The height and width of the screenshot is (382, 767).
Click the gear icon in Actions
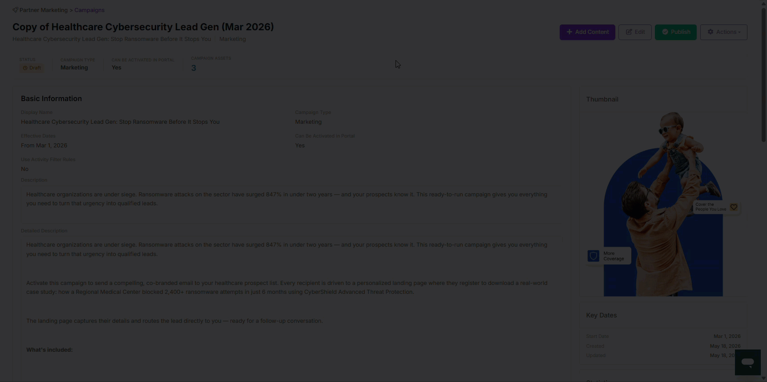point(710,32)
